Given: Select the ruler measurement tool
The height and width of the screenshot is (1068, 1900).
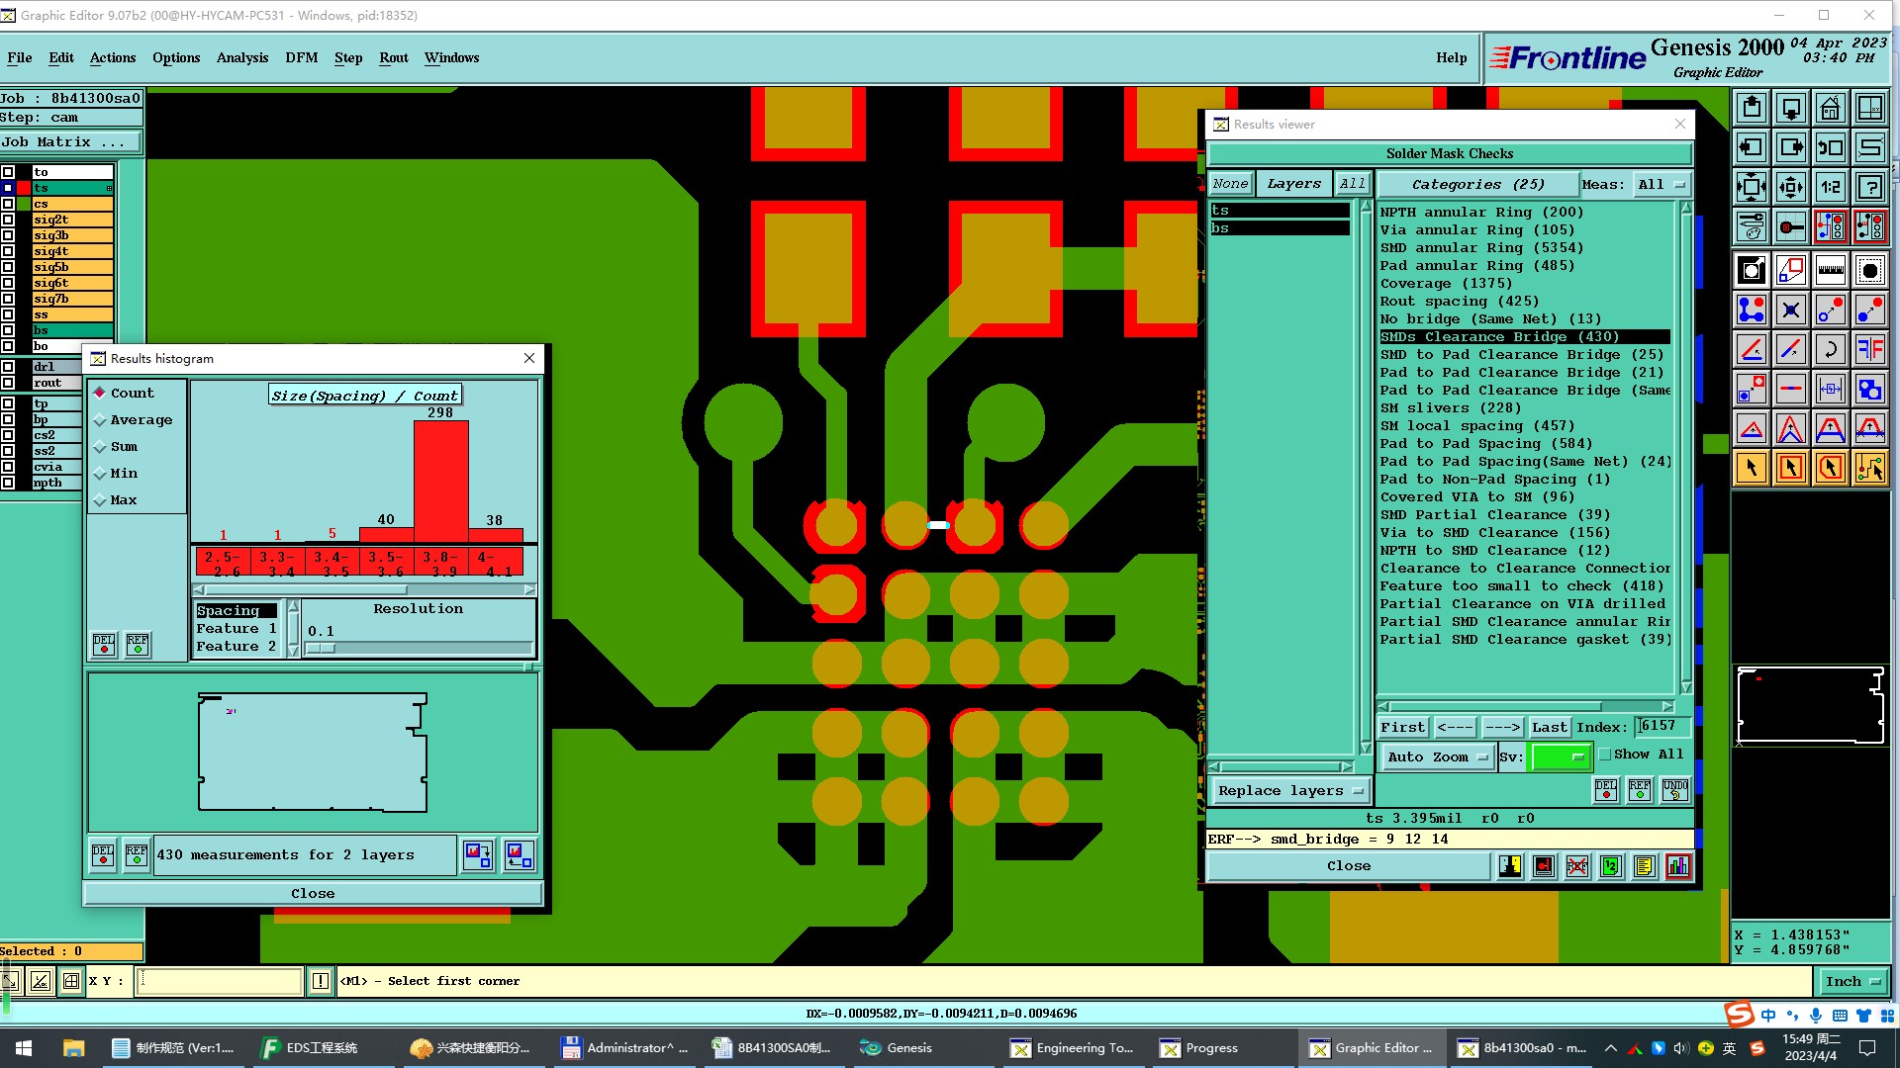Looking at the screenshot, I should (1830, 270).
